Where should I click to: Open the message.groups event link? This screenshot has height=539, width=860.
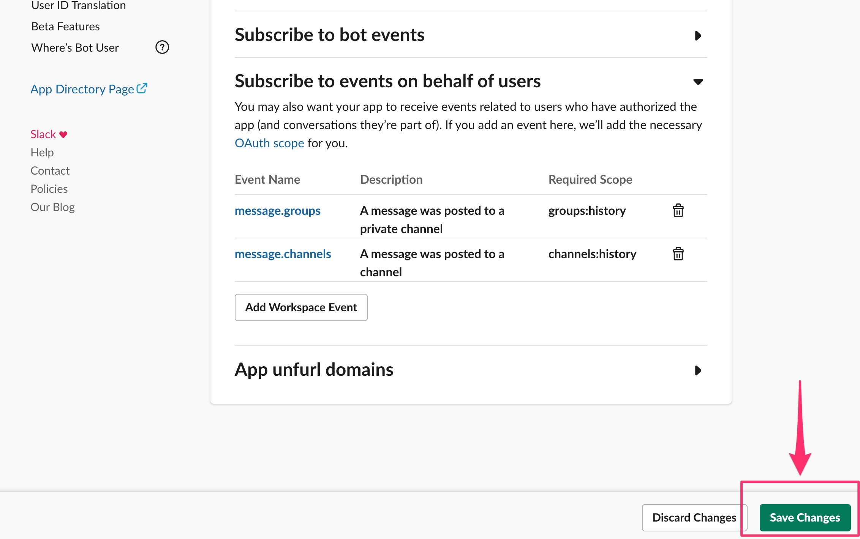(x=277, y=211)
